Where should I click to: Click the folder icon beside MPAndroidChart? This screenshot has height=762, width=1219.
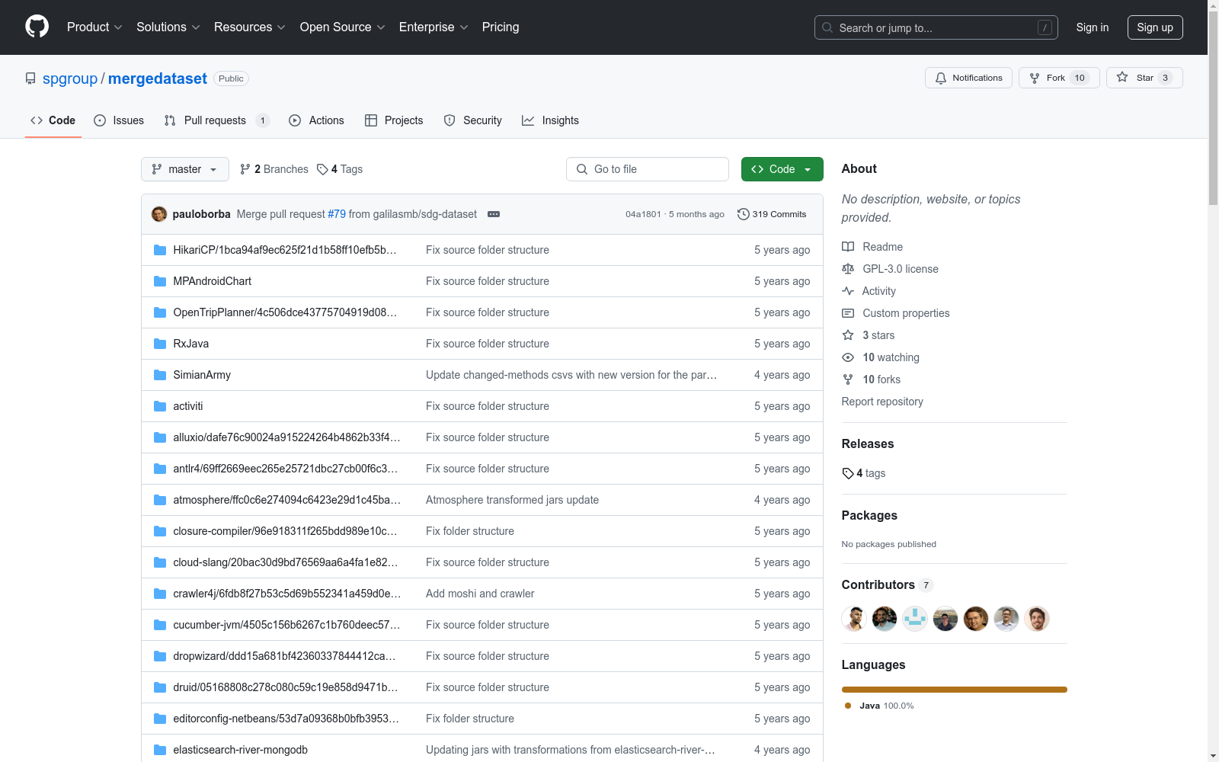click(160, 281)
